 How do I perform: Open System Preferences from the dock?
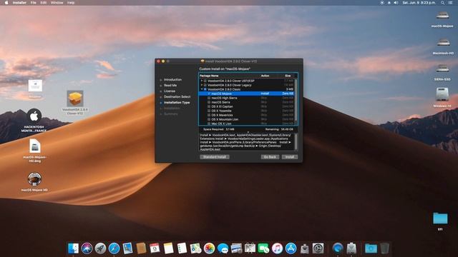[x=318, y=248]
